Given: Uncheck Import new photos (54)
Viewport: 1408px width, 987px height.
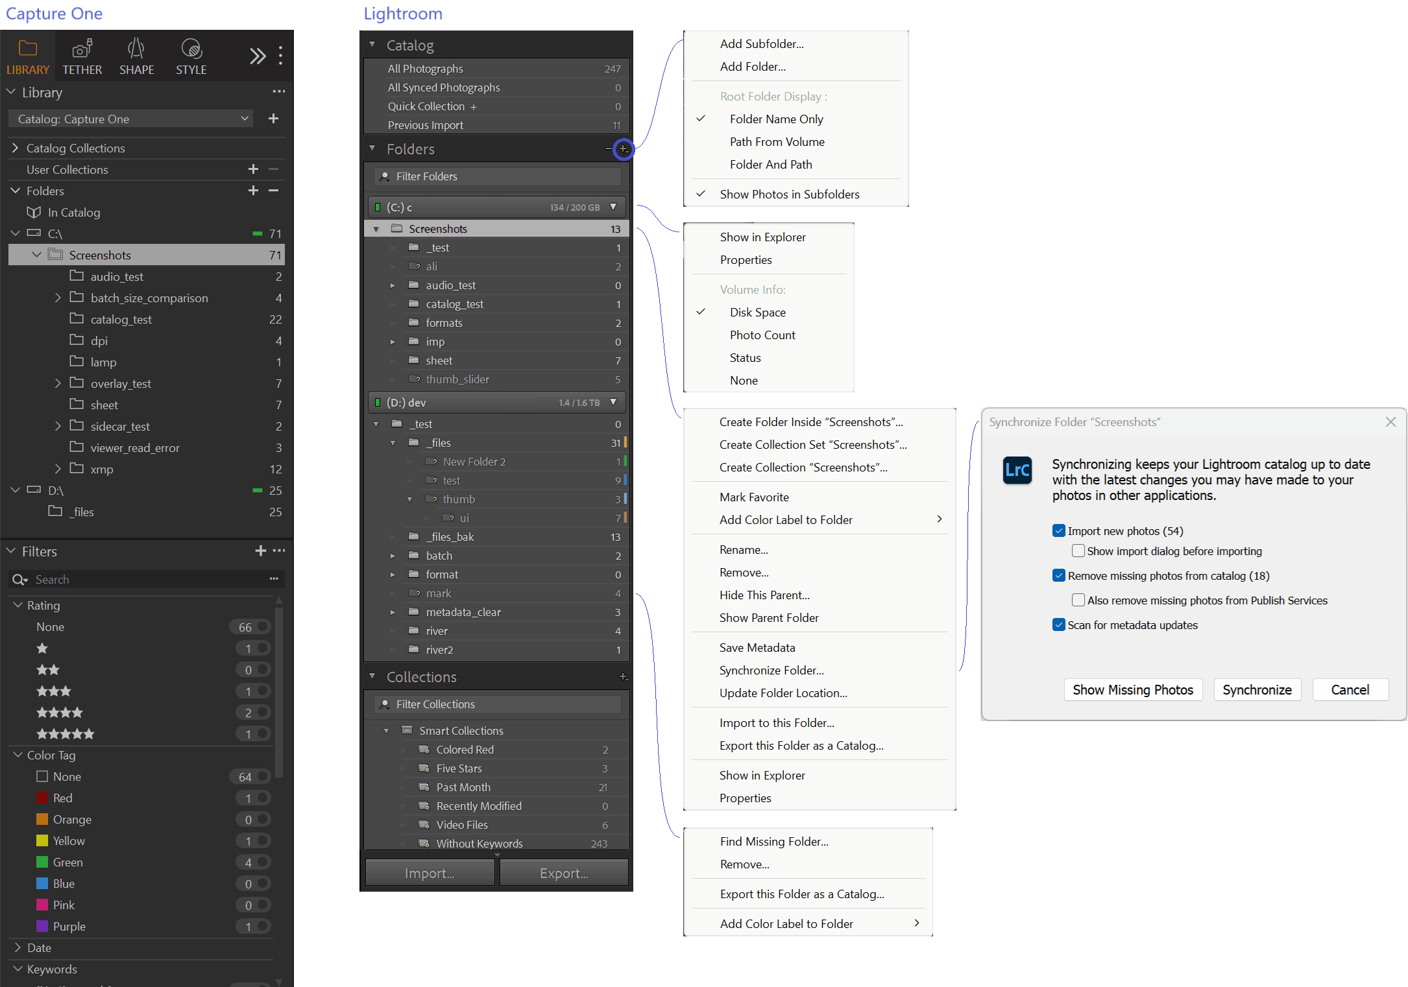Looking at the screenshot, I should tap(1059, 531).
